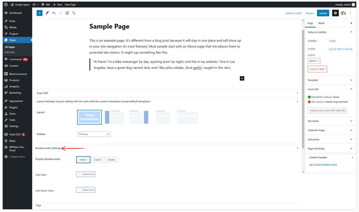Open Plugins in the admin sidebar
The image size is (359, 212).
[x=17, y=107]
